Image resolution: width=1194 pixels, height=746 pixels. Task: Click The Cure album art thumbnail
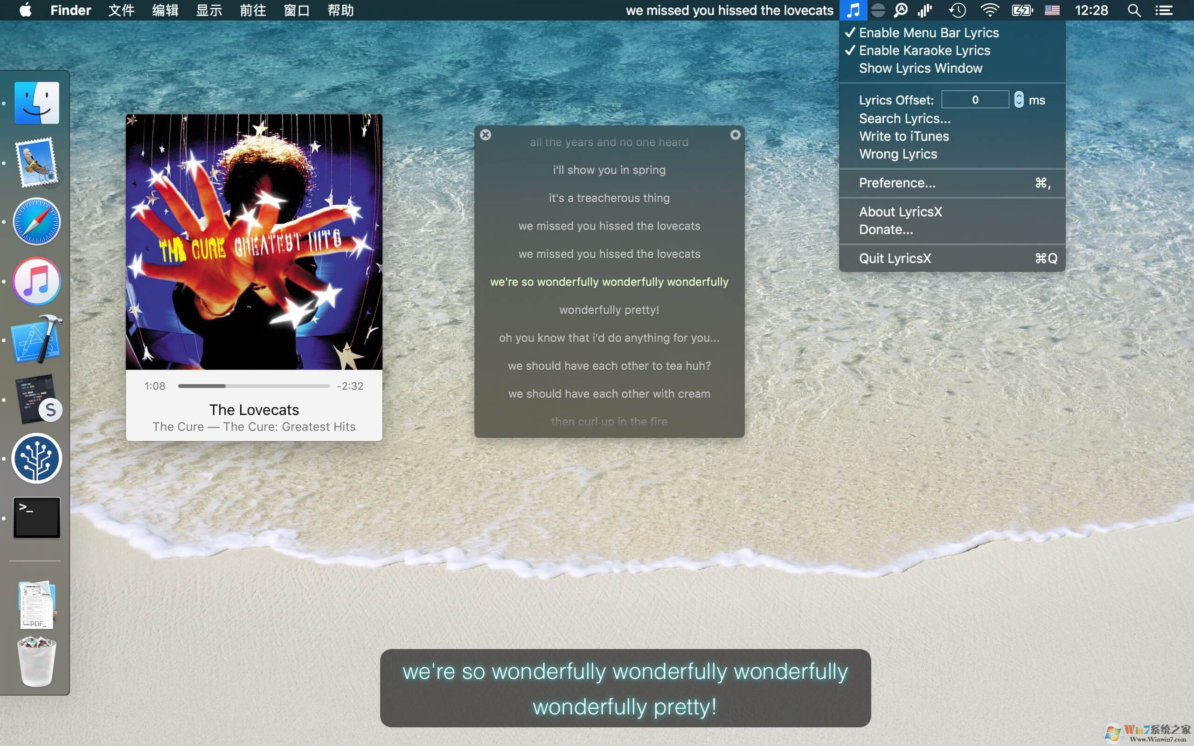(254, 242)
